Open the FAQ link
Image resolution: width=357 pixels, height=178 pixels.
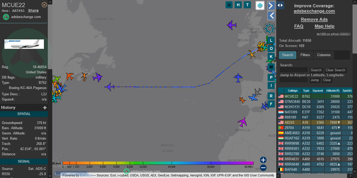[299, 26]
